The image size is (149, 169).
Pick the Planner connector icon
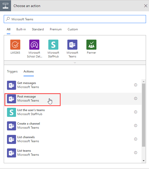91,45
